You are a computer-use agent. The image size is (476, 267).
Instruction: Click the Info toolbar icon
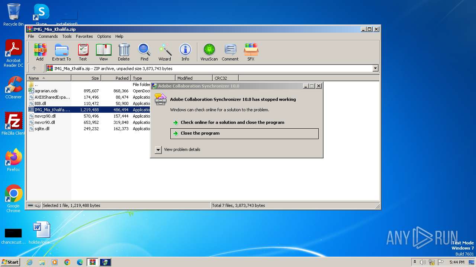[x=185, y=52]
